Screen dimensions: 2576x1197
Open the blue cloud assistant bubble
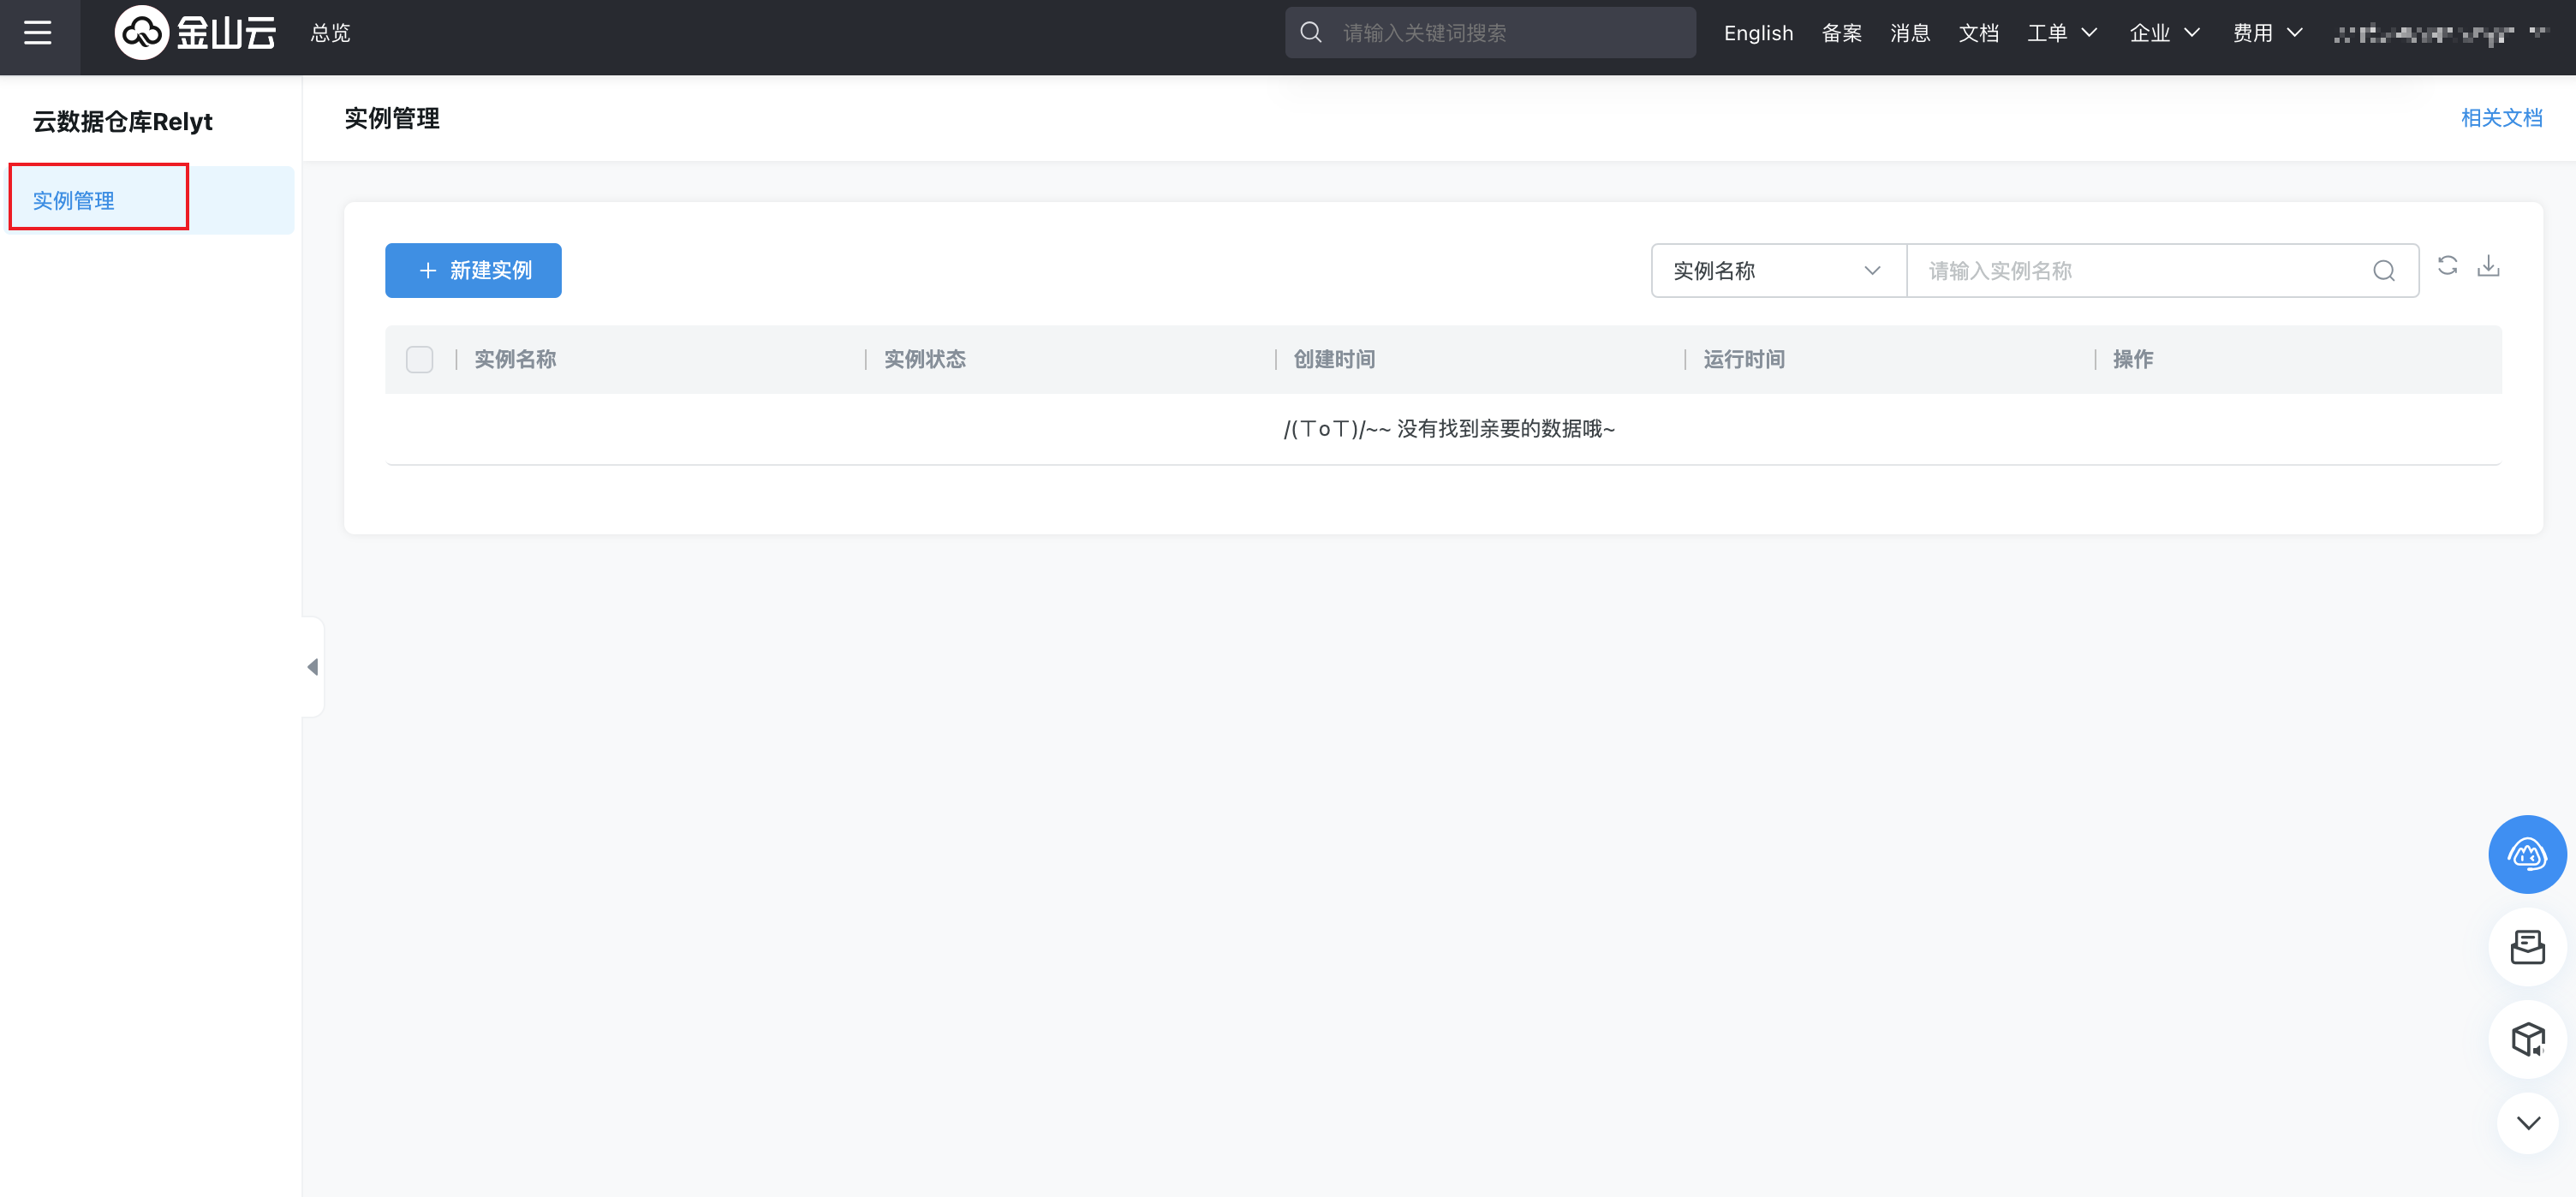coord(2526,854)
